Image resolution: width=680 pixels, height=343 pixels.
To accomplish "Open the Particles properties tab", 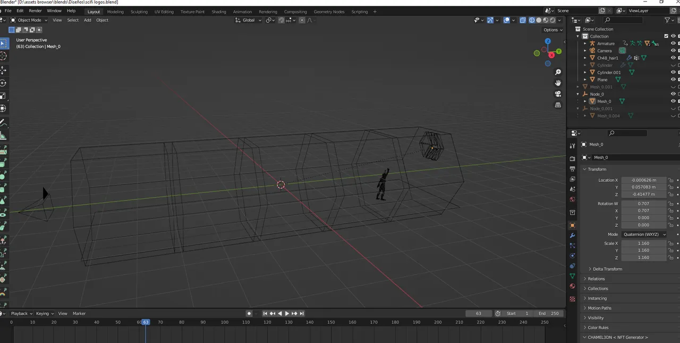I will [572, 245].
